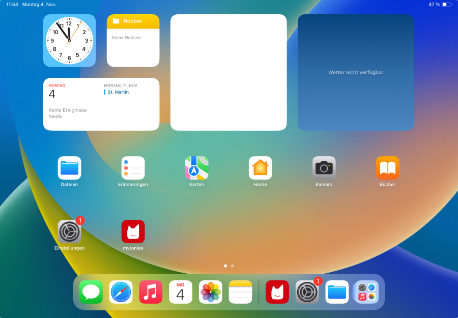Open the App-Mediathek at the dock's right end
458x318 pixels.
click(366, 292)
